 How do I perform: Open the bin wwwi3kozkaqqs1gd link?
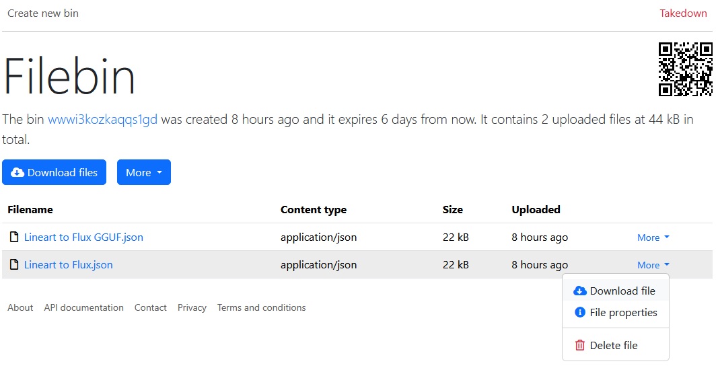click(102, 120)
